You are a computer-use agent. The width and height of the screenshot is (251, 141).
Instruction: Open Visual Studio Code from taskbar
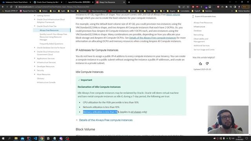point(35,138)
